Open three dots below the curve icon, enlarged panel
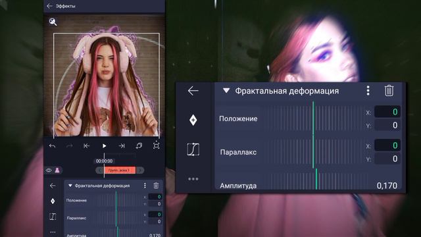 coord(193,179)
